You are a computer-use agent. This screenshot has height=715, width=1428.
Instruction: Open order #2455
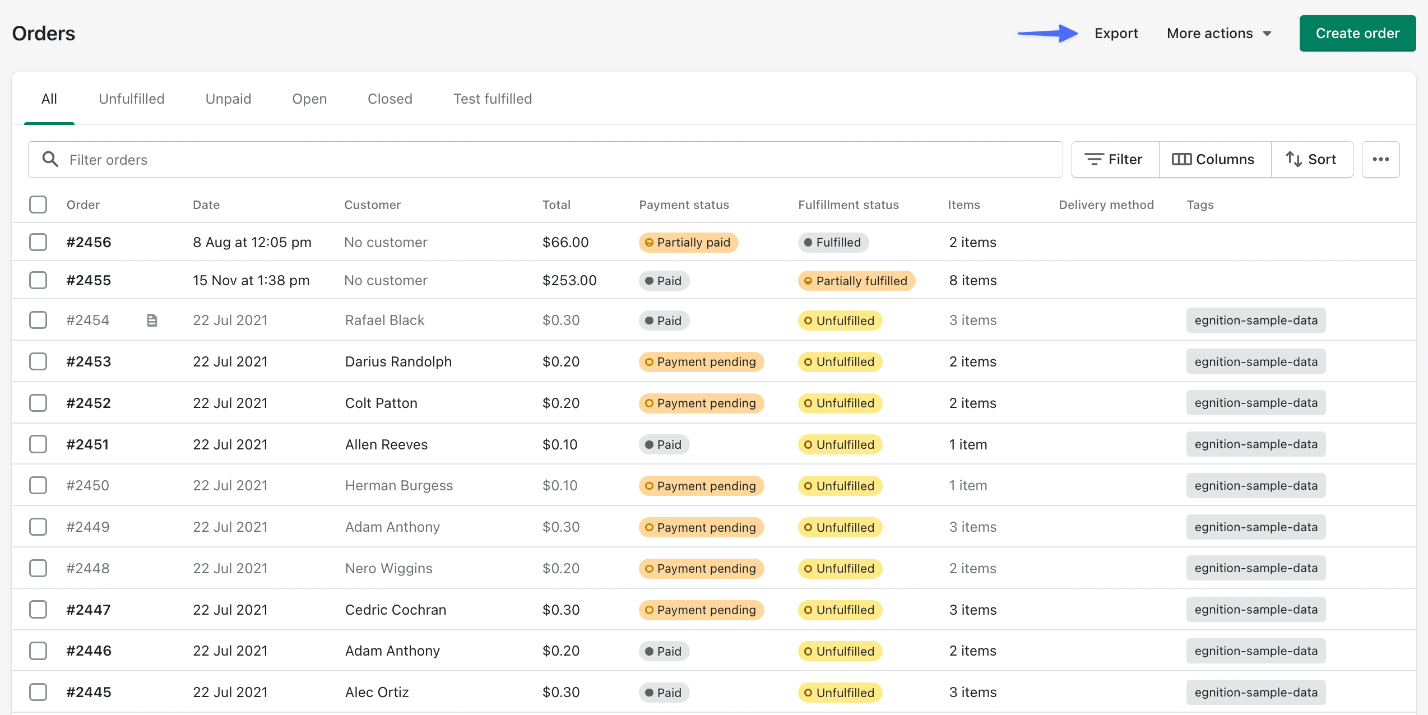coord(88,280)
